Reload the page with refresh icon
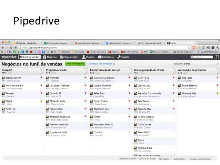Image resolution: width=220 pixels, height=165 pixels. click(11, 48)
